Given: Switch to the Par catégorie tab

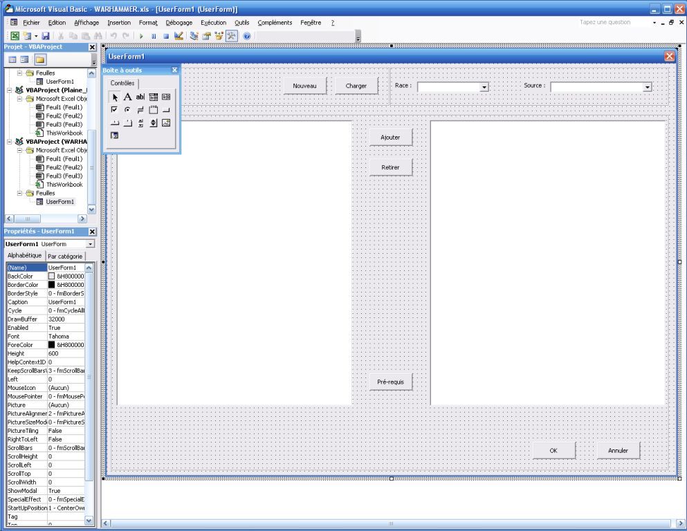Looking at the screenshot, I should point(65,256).
